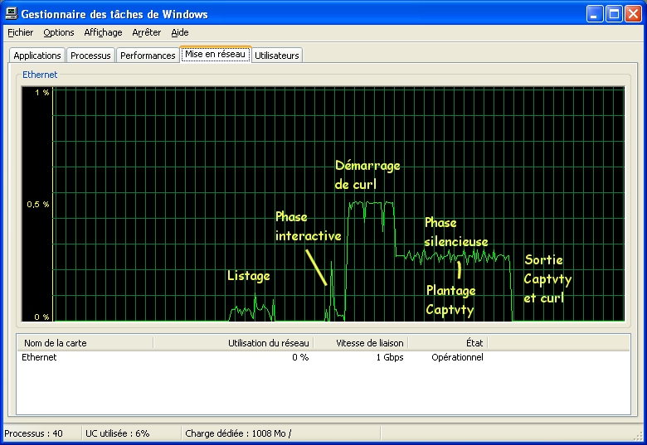
Task: Open the Fichier menu
Action: point(20,32)
